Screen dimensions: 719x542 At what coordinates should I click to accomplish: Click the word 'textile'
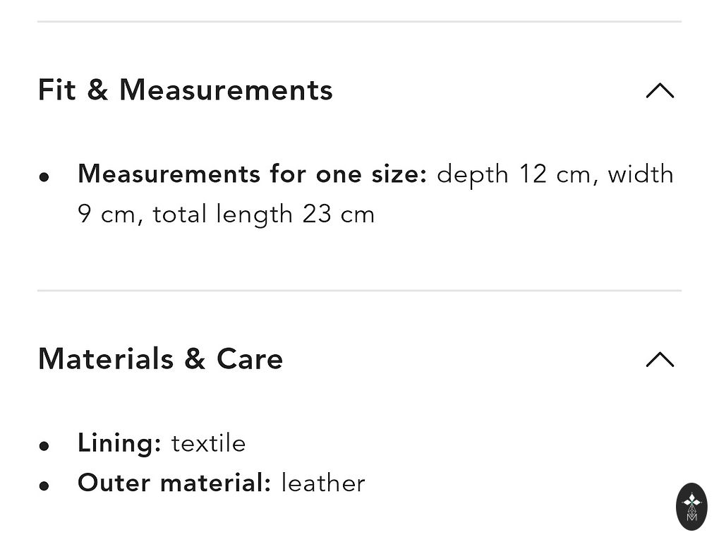tap(209, 444)
